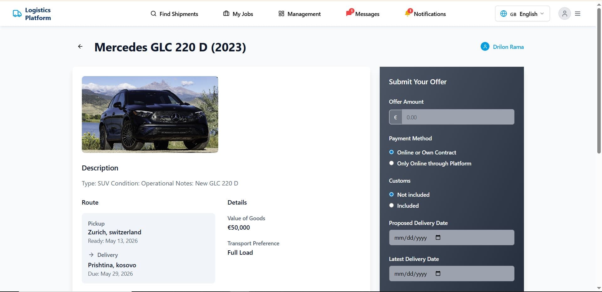Select Online or Own Contract payment
The height and width of the screenshot is (292, 602).
tap(391, 152)
